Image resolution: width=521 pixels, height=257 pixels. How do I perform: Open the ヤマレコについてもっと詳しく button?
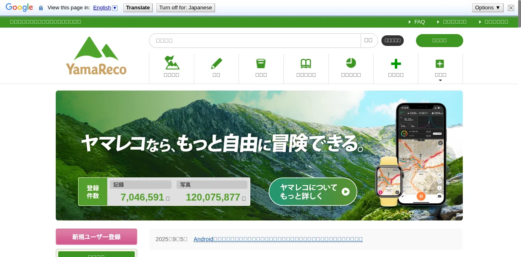pyautogui.click(x=313, y=192)
